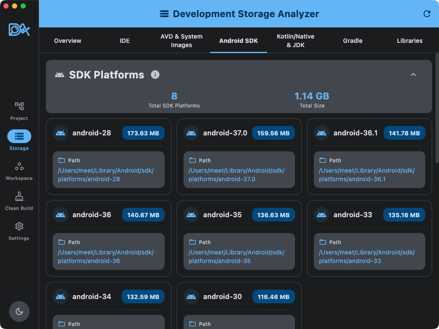Click the vertical scrollbar thumb

(437, 108)
